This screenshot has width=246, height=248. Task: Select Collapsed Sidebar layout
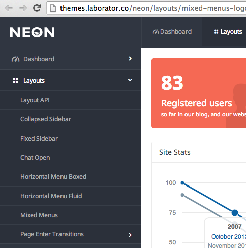pos(45,119)
